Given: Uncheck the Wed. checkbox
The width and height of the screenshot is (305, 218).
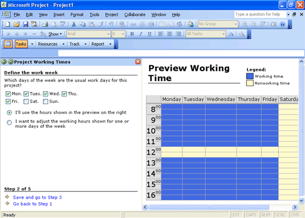Looking at the screenshot, I should [46, 94].
